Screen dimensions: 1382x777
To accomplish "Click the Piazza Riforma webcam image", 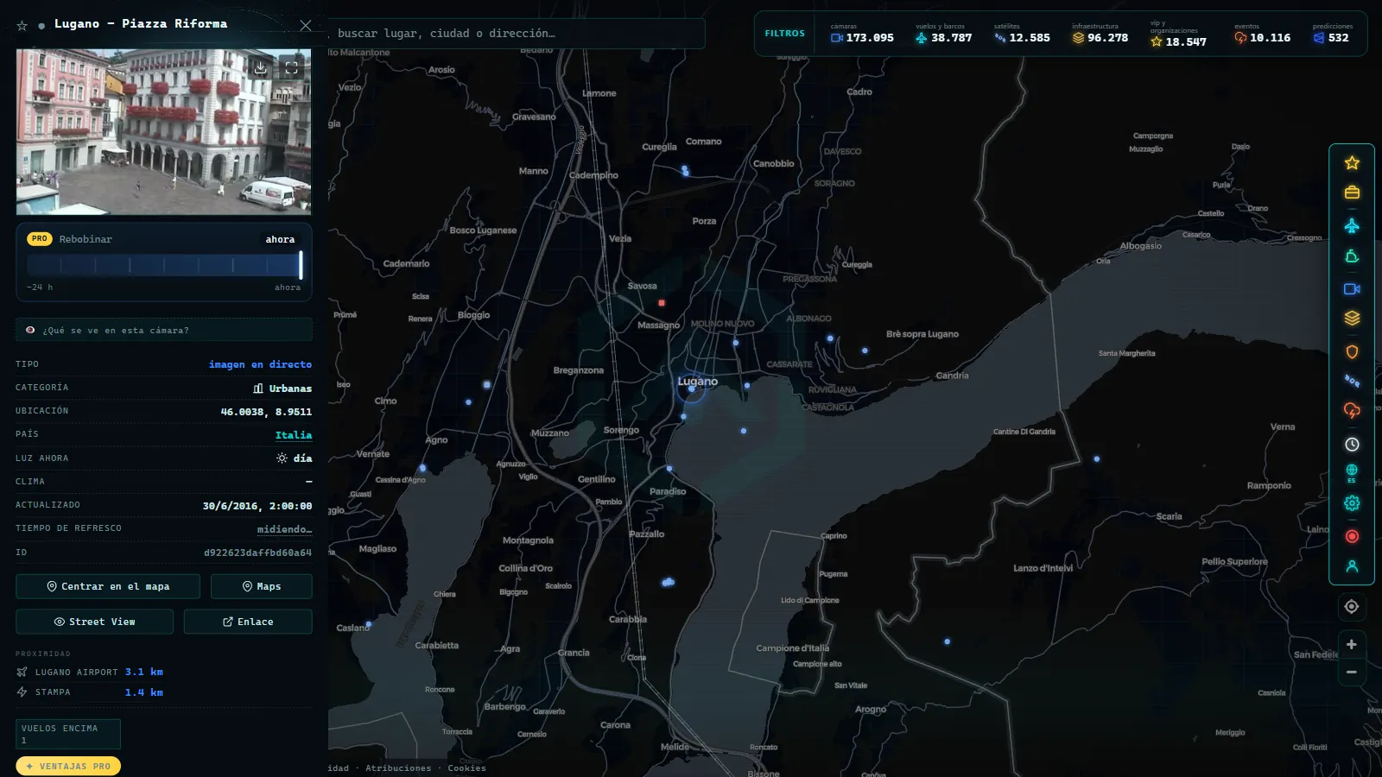I will [x=163, y=131].
